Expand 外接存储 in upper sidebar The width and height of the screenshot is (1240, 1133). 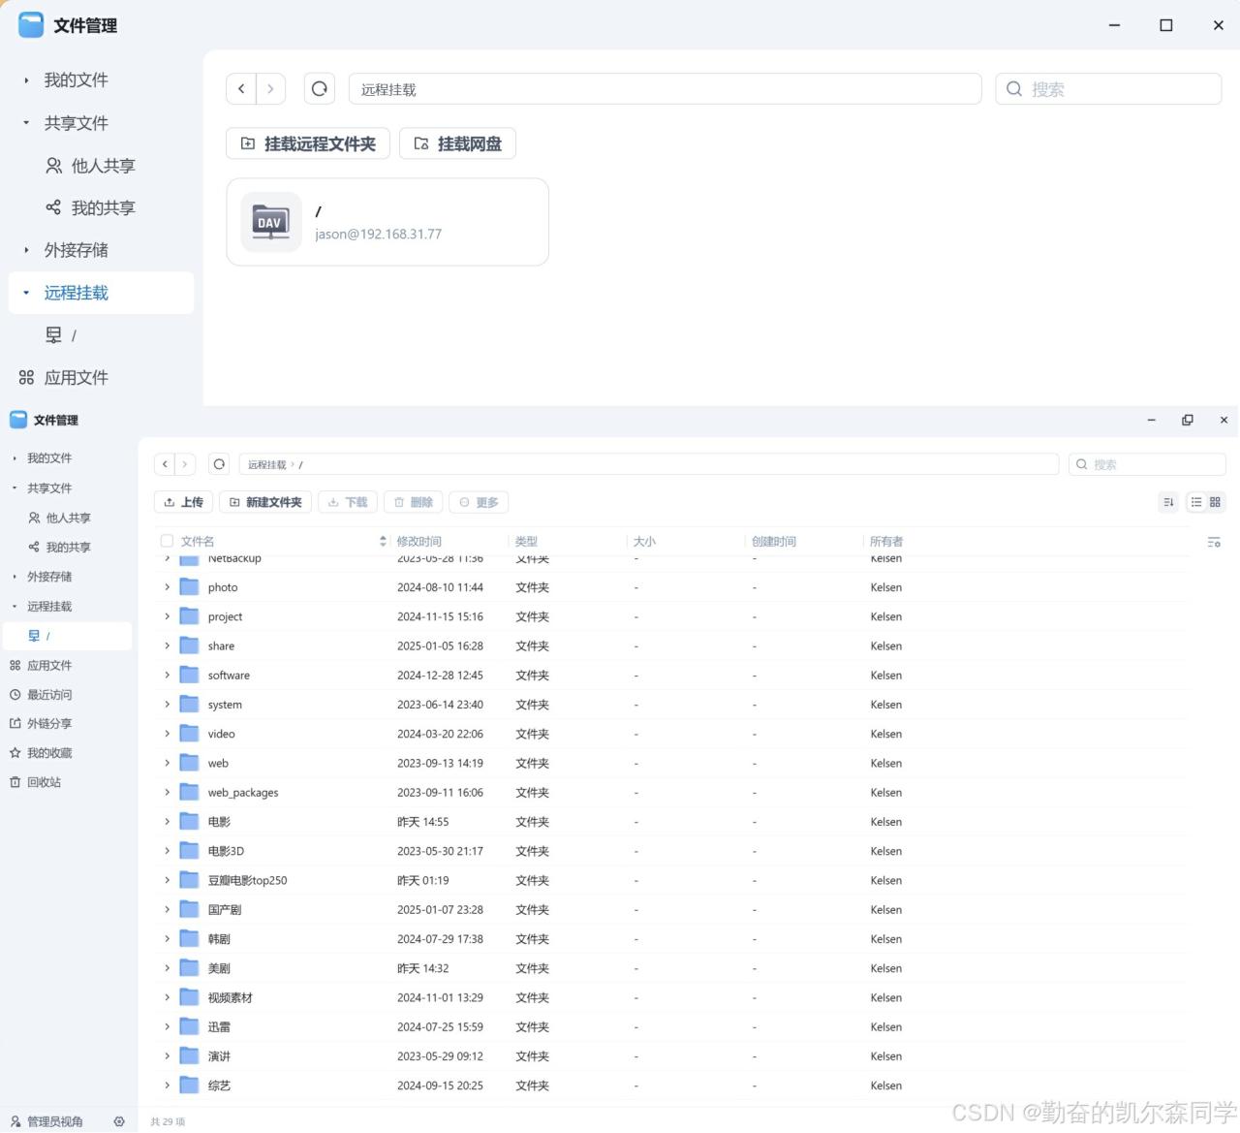(x=26, y=250)
